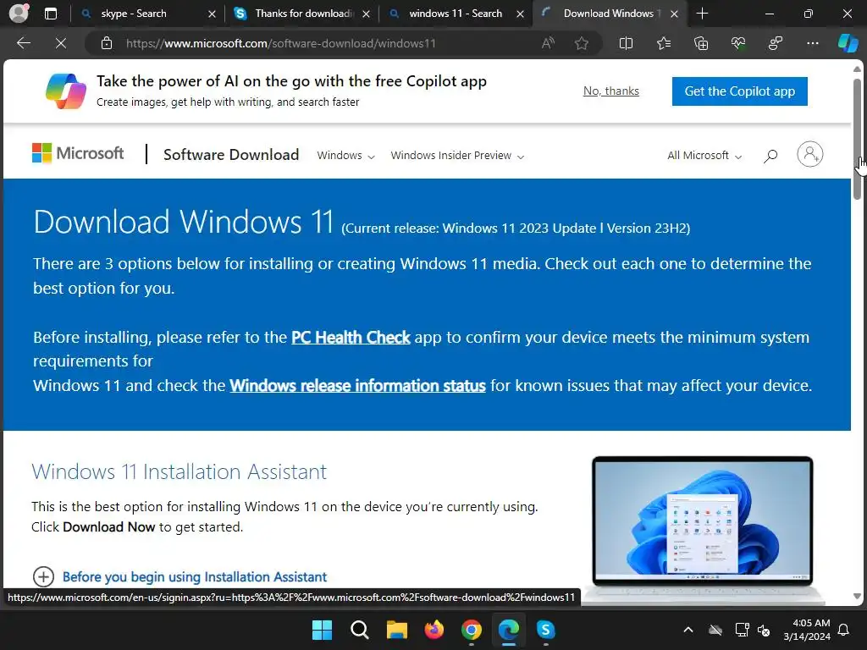867x650 pixels.
Task: Go back to the previous page
Action: [x=23, y=43]
